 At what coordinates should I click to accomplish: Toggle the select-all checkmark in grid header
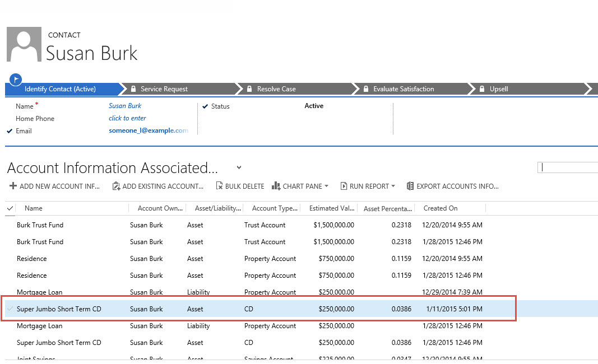coord(10,208)
